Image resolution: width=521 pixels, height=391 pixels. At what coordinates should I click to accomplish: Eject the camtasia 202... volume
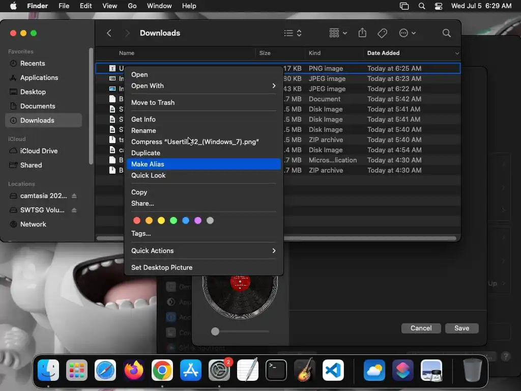coord(74,196)
